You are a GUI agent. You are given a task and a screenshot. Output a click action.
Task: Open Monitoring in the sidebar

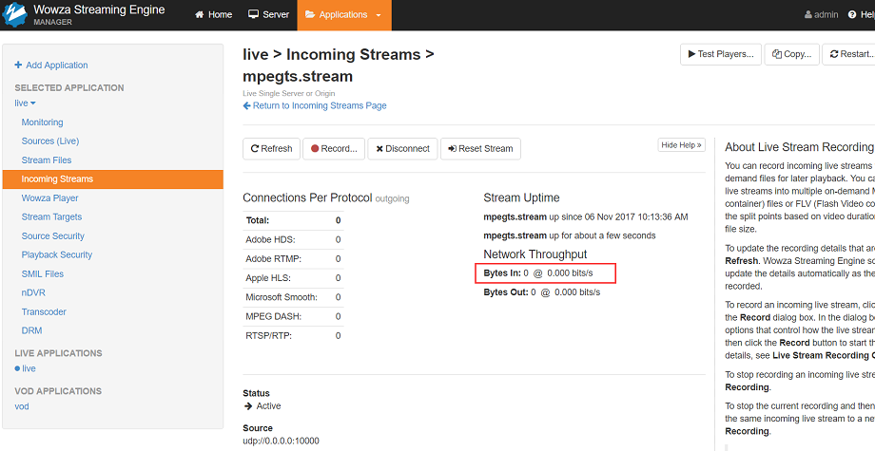43,122
